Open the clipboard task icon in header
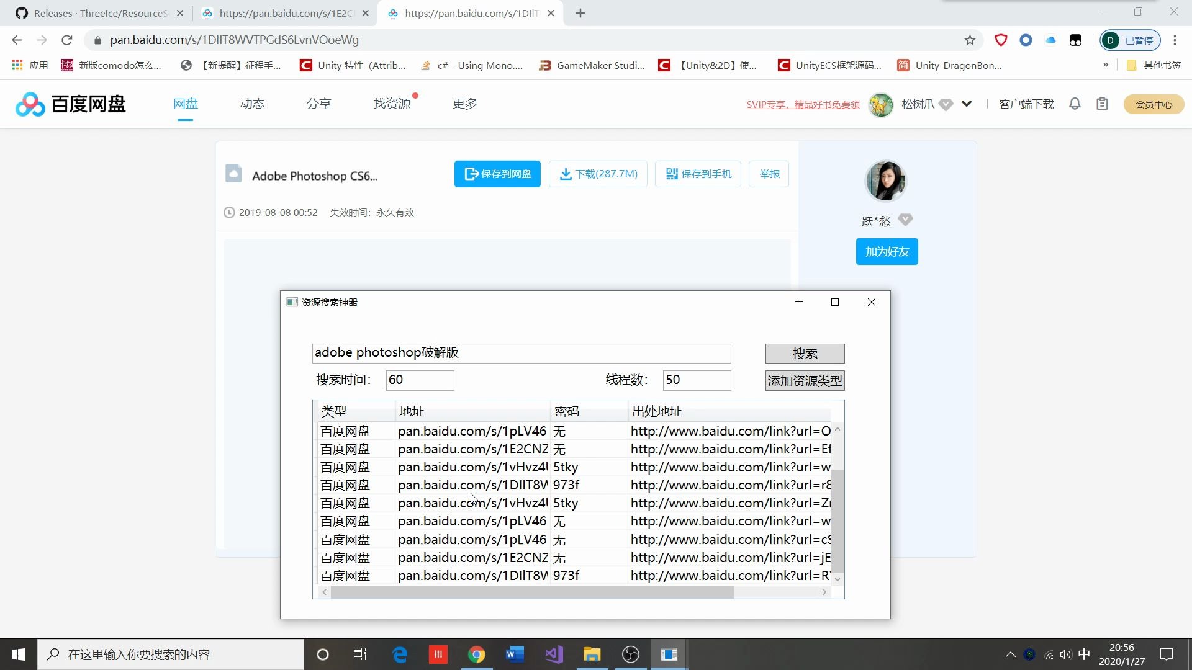Viewport: 1192px width, 670px height. click(x=1102, y=104)
